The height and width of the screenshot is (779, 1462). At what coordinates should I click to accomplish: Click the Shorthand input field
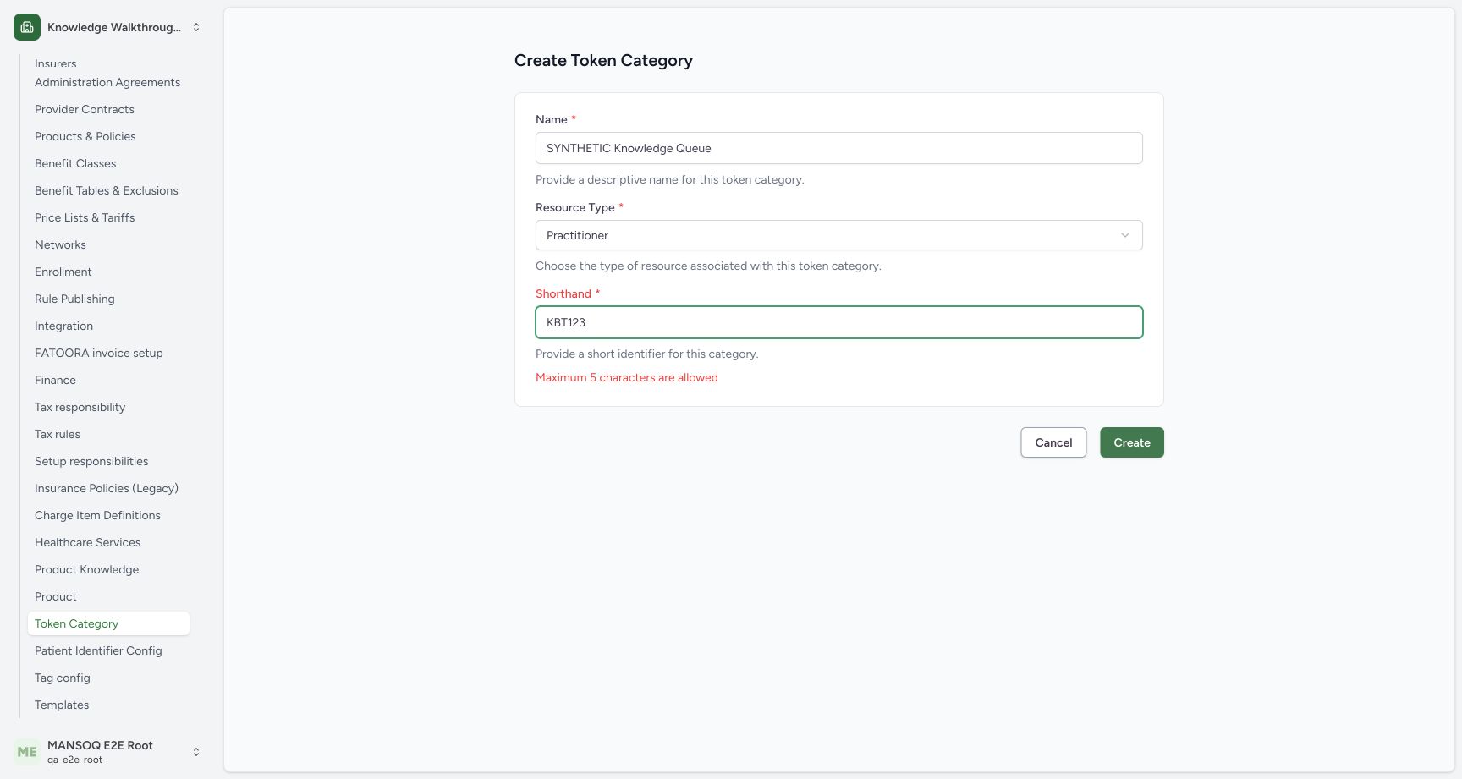click(x=838, y=322)
